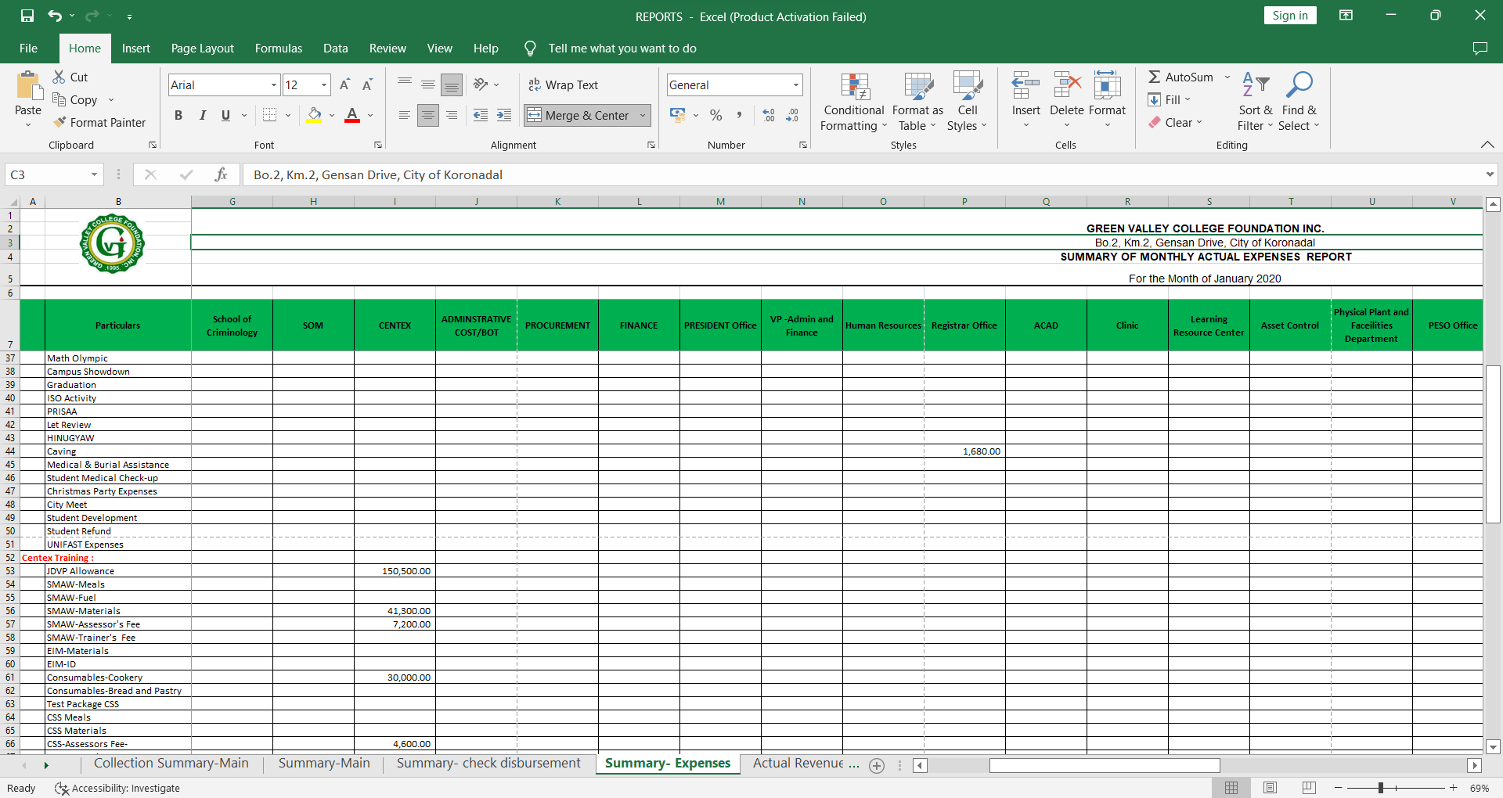Click Decrease Indent icon
1503x798 pixels.
coord(481,115)
